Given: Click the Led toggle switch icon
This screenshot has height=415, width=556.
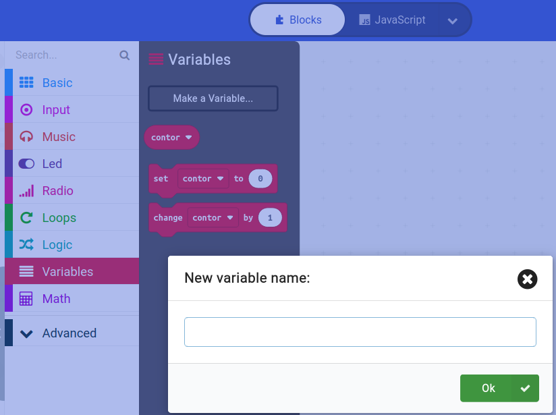Looking at the screenshot, I should 26,164.
